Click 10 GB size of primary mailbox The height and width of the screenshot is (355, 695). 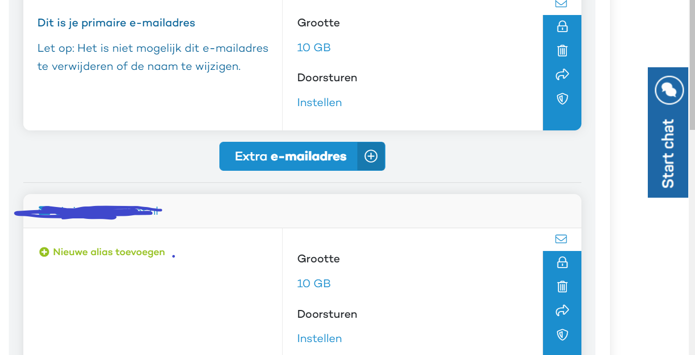[x=314, y=48]
